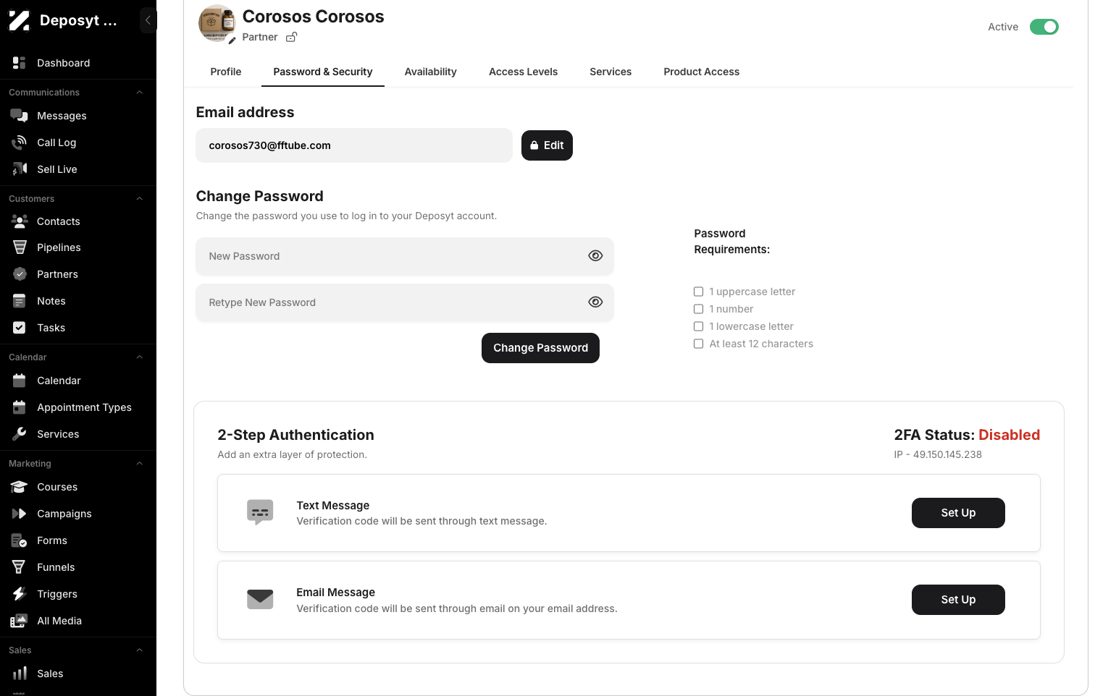Click the Services wrench icon in sidebar

[x=20, y=434]
